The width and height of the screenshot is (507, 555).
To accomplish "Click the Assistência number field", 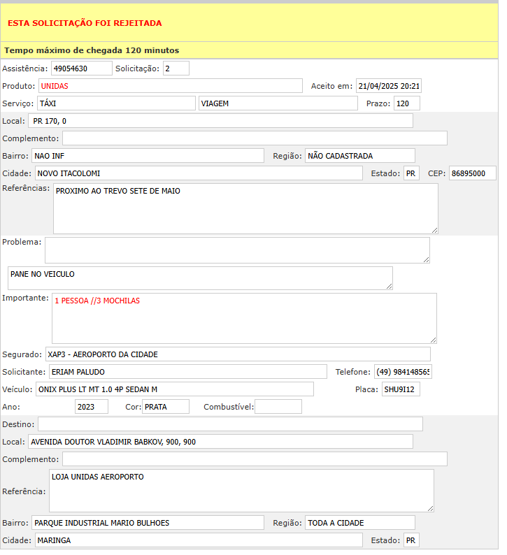I will click(81, 69).
